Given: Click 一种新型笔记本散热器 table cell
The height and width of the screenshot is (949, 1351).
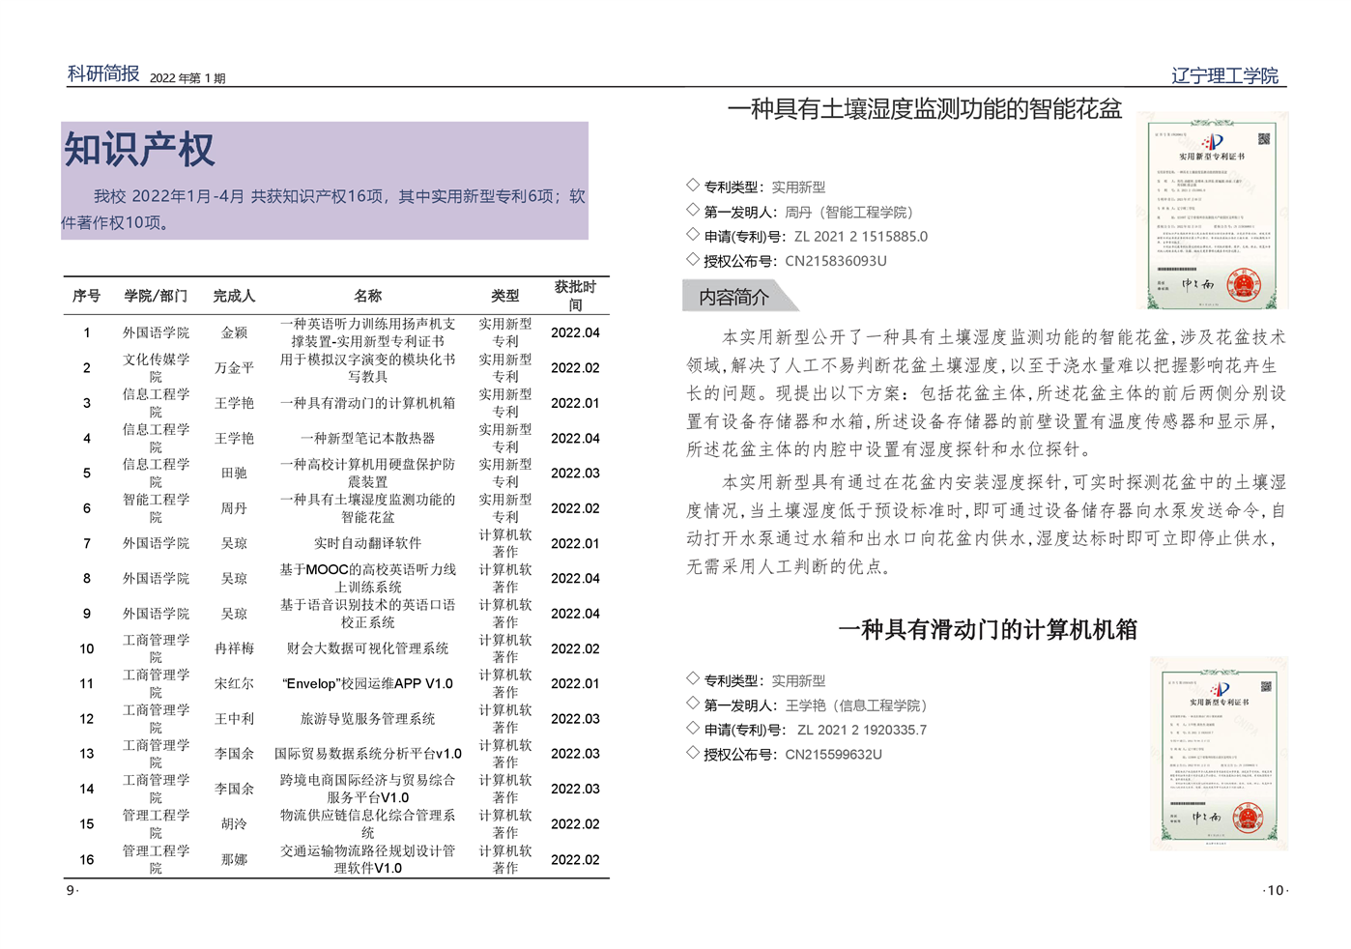Looking at the screenshot, I should click(x=367, y=438).
